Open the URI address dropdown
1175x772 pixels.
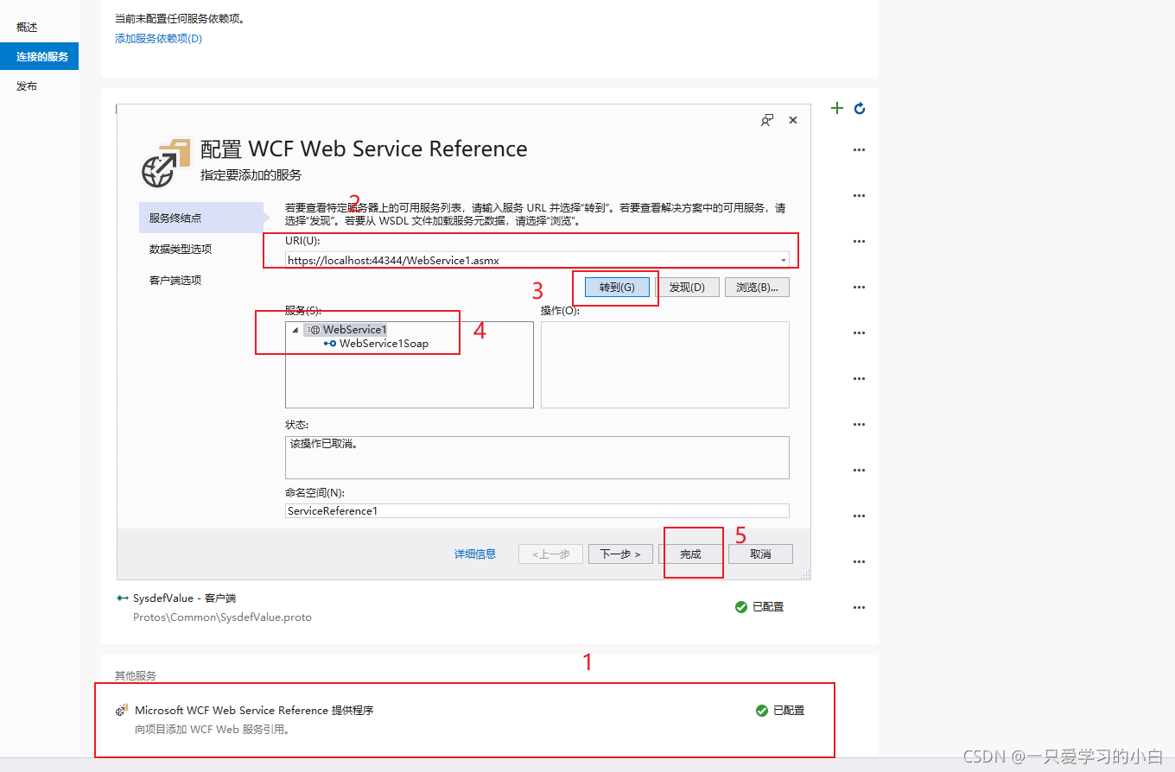[x=783, y=260]
